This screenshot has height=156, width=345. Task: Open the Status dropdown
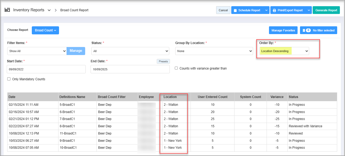[x=130, y=51]
